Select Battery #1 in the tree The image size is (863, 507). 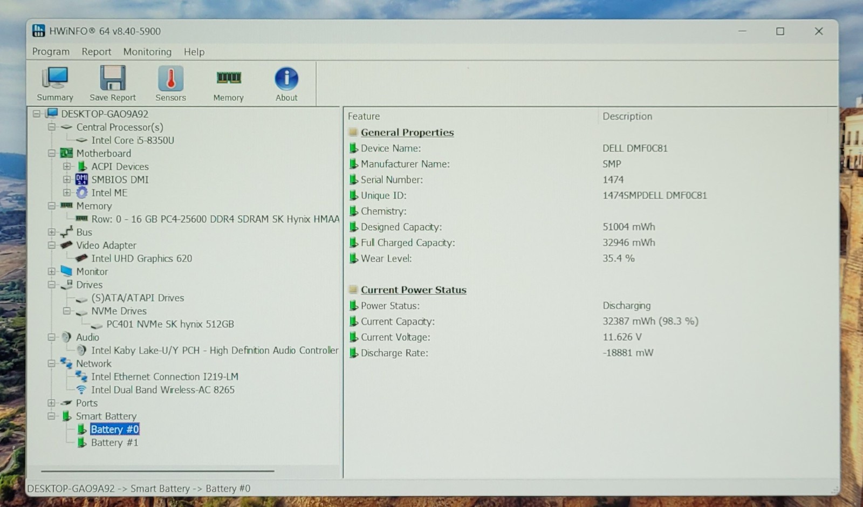point(114,442)
